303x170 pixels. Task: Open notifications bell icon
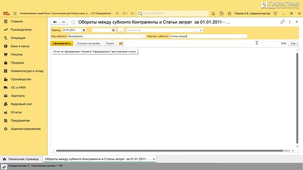pyautogui.click(x=213, y=14)
